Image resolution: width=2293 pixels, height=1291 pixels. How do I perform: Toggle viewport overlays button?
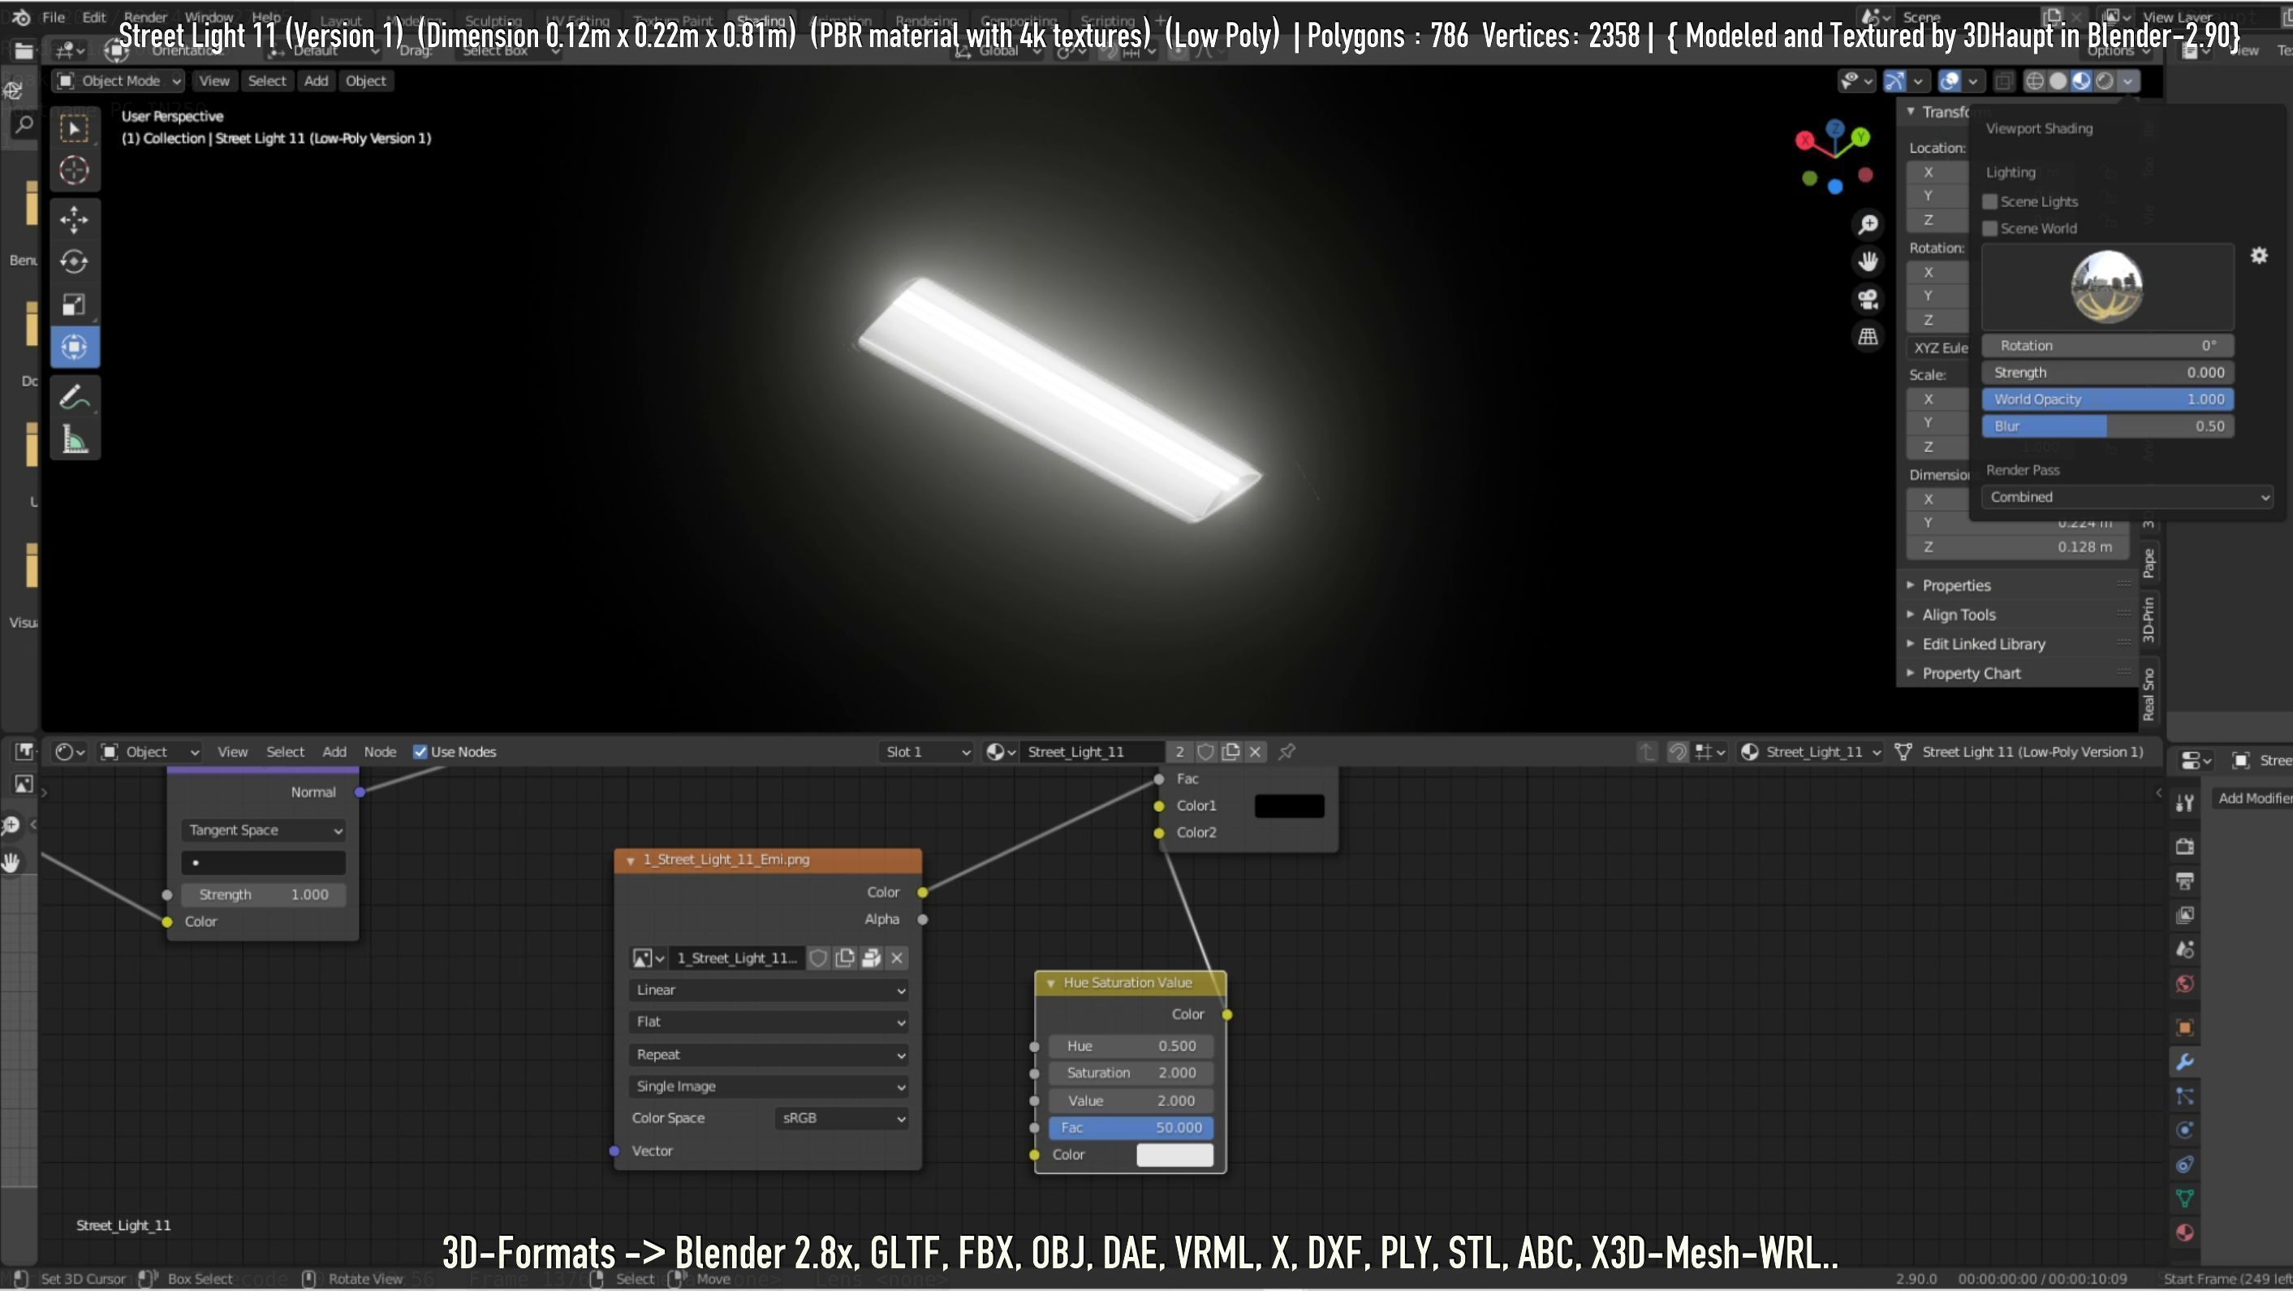1950,81
